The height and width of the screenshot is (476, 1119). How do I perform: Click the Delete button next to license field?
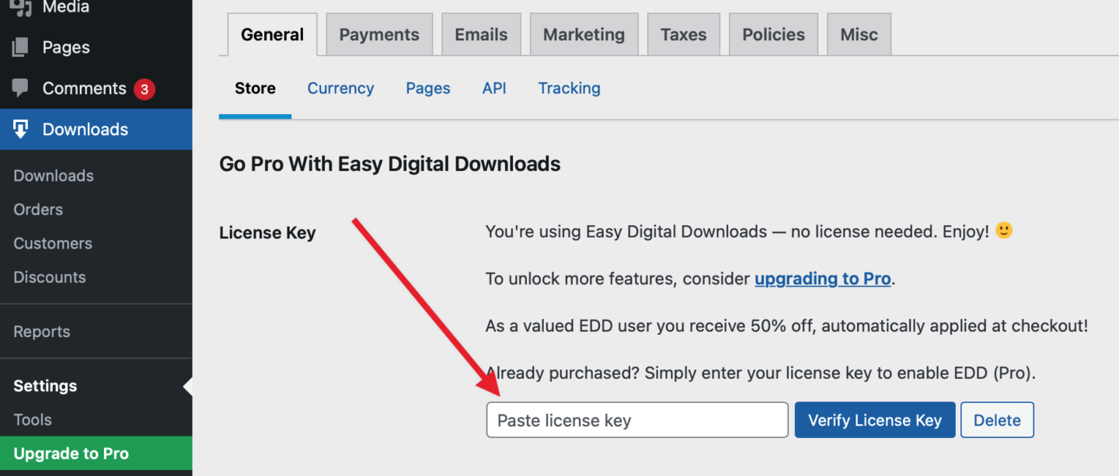997,420
